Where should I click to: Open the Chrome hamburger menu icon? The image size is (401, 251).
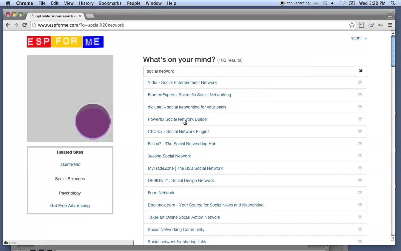tap(390, 25)
